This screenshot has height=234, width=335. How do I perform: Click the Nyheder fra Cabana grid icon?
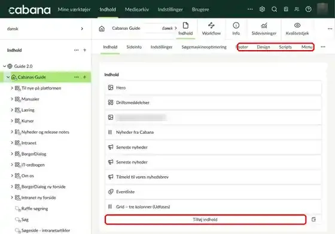tap(110, 133)
